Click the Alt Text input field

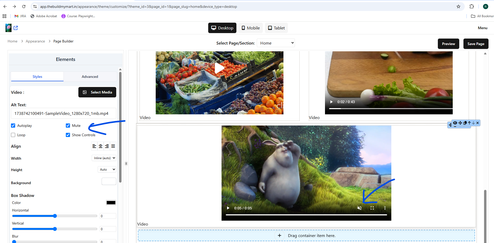(x=63, y=113)
